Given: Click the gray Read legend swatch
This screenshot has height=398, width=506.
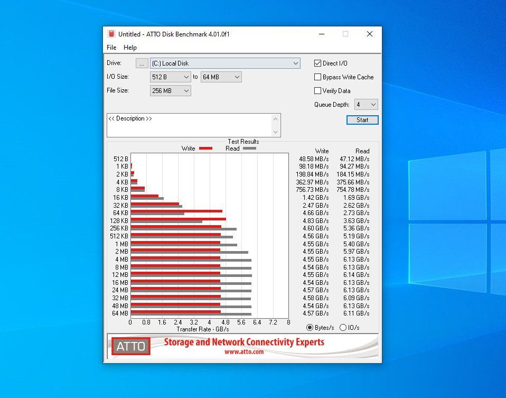Looking at the screenshot, I should coord(249,149).
